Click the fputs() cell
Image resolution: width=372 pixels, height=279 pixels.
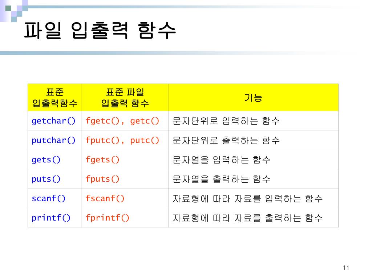tap(125, 179)
